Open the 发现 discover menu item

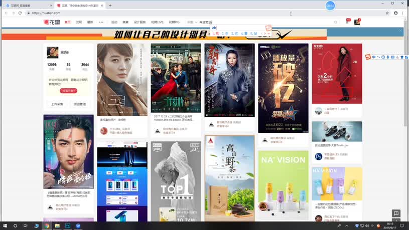[79, 22]
